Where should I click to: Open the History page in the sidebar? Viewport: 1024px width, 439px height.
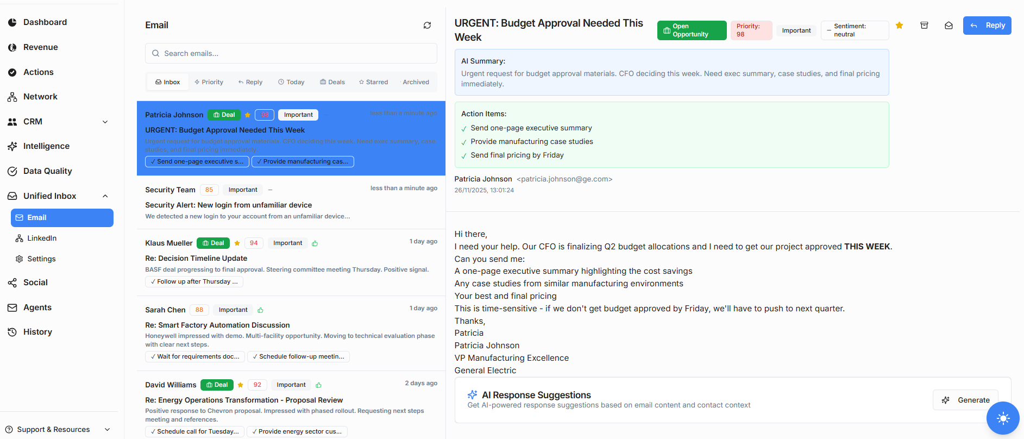click(37, 332)
